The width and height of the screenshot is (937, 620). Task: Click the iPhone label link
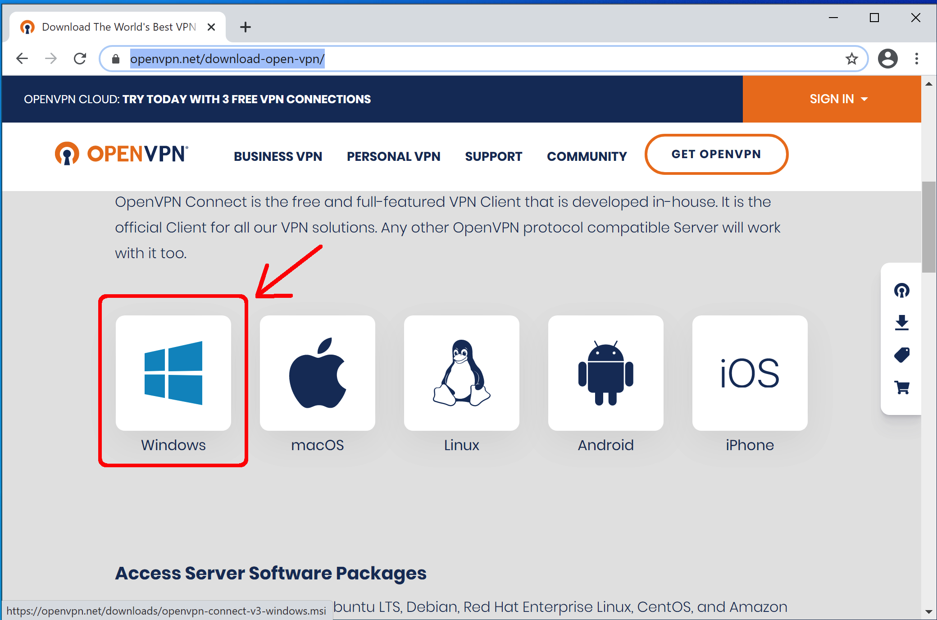coord(750,445)
